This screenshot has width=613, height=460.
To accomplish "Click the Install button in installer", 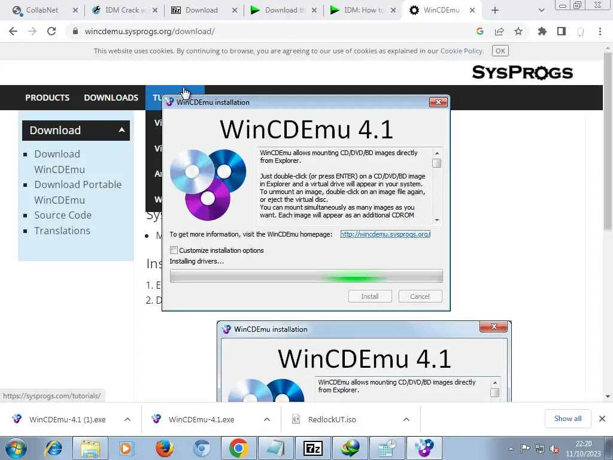I will (370, 296).
